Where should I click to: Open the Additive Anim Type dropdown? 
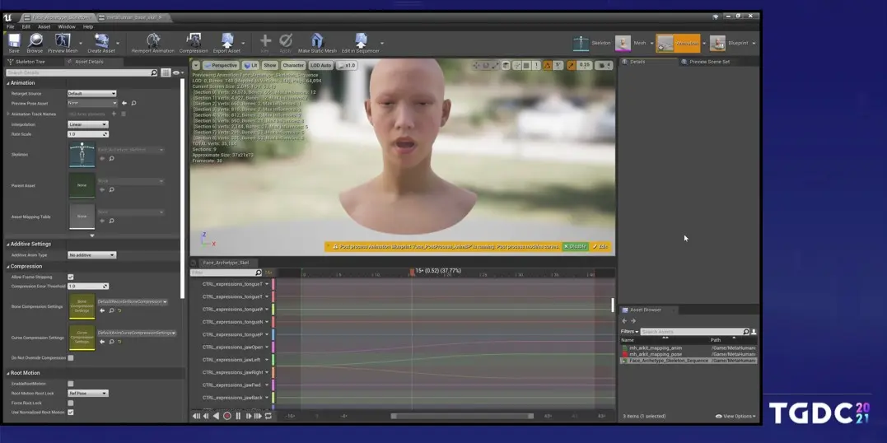point(91,255)
